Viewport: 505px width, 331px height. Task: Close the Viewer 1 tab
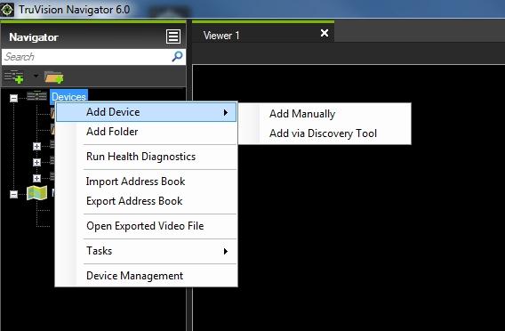(325, 33)
